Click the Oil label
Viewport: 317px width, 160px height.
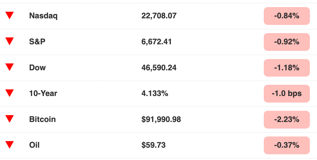click(34, 145)
